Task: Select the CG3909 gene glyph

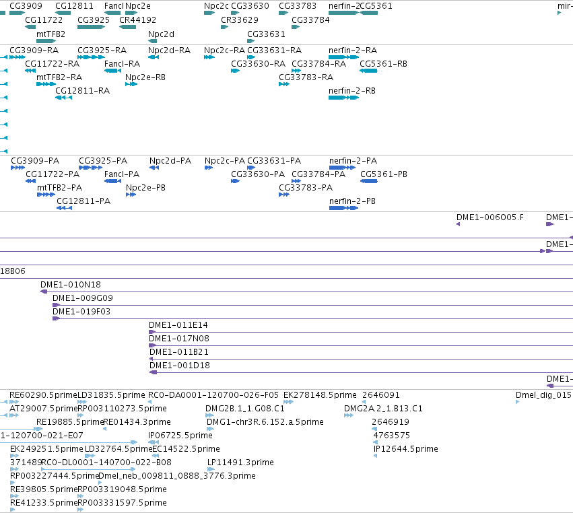Action: pos(17,13)
